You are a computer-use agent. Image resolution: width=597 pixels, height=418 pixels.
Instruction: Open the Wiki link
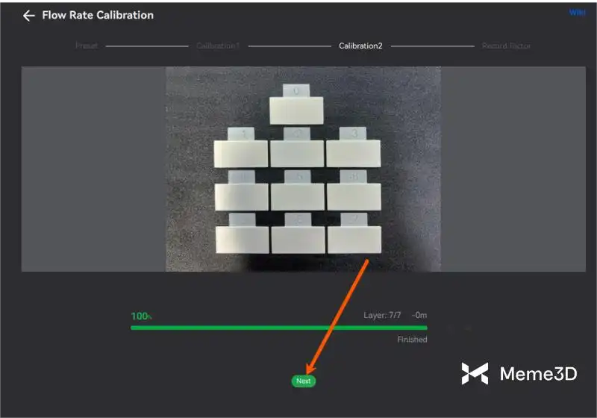pos(577,13)
